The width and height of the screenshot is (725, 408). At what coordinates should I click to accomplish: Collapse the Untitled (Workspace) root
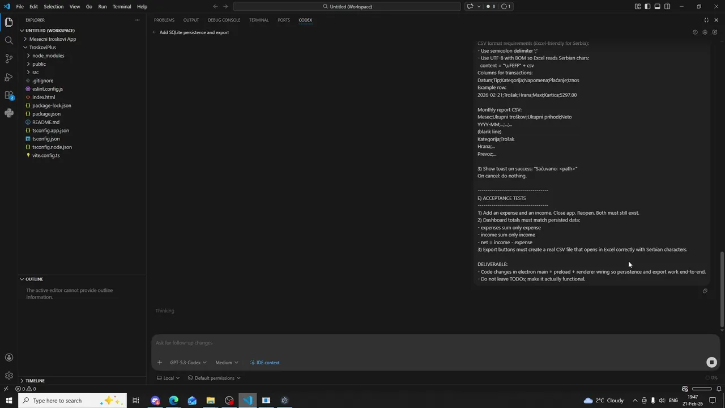pyautogui.click(x=82, y=31)
